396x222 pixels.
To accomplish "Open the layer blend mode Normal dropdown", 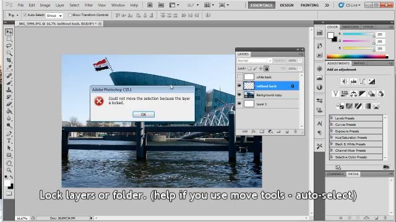I will point(254,60).
